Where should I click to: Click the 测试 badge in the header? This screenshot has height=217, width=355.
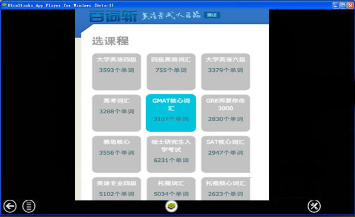(x=212, y=15)
